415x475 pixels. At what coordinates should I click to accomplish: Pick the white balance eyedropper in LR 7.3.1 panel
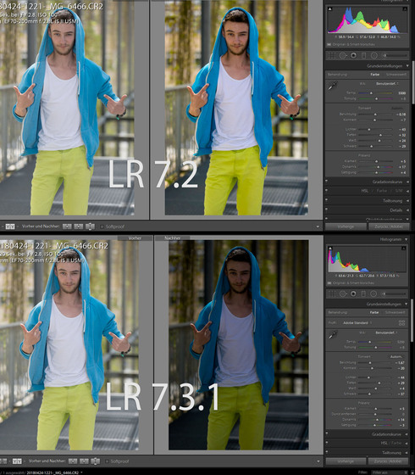pos(333,334)
